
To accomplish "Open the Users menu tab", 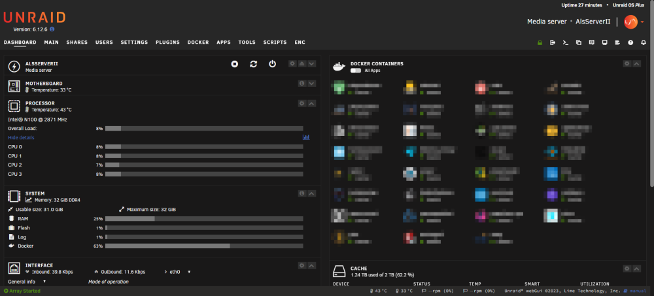I will click(x=104, y=42).
